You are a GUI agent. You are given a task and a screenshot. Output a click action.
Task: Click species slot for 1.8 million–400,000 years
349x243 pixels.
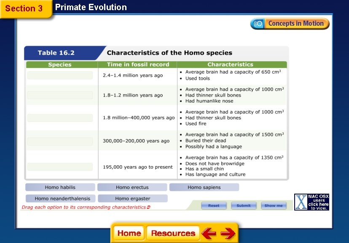click(x=60, y=118)
